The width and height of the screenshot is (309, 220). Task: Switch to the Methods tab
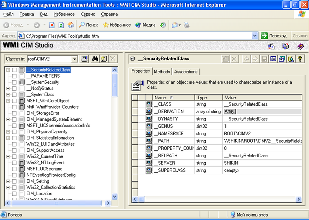click(162, 72)
